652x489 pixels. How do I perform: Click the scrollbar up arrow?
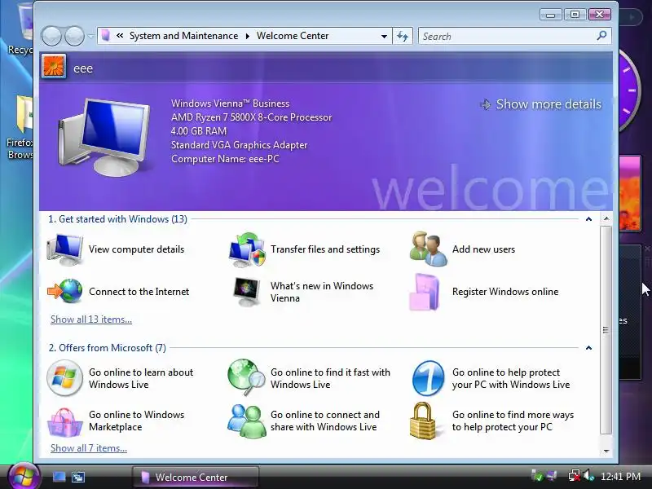pyautogui.click(x=606, y=218)
